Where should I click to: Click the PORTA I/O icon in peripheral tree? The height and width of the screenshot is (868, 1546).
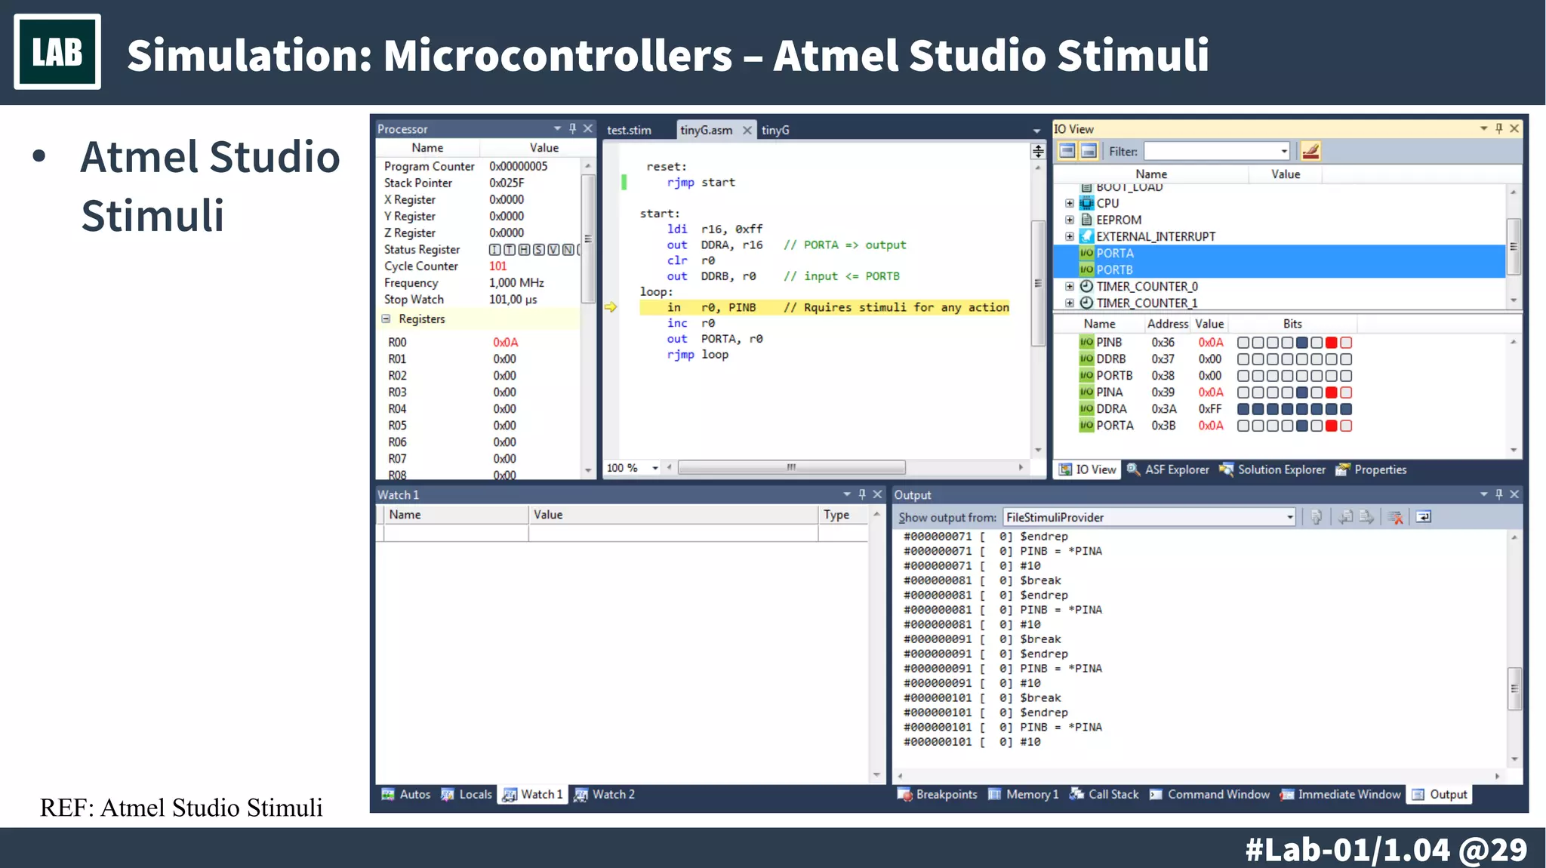1086,253
